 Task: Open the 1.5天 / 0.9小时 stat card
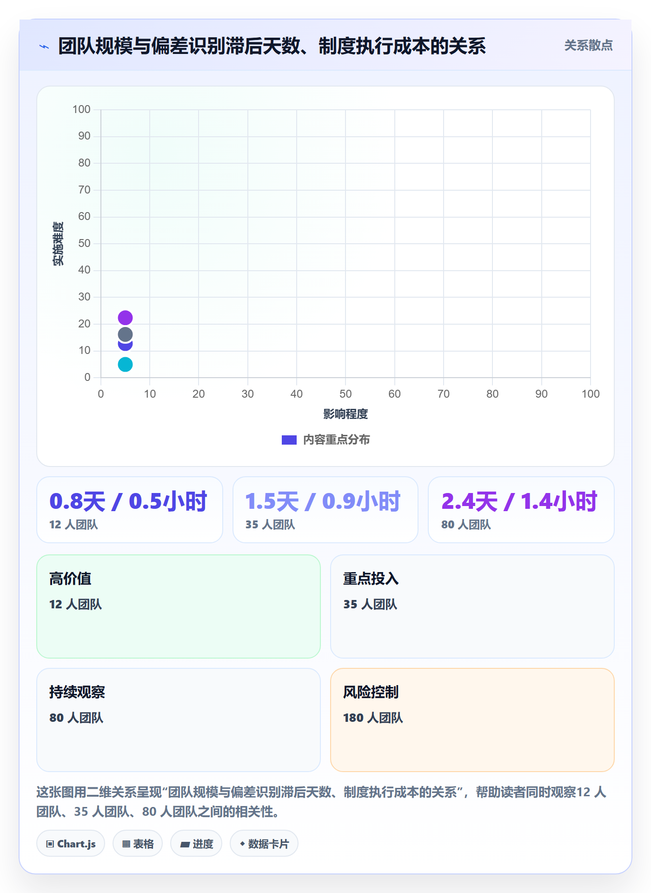(x=325, y=510)
